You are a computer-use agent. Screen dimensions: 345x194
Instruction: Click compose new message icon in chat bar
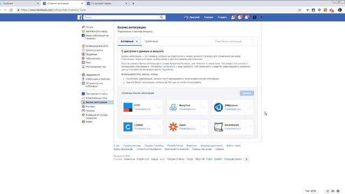328,191
